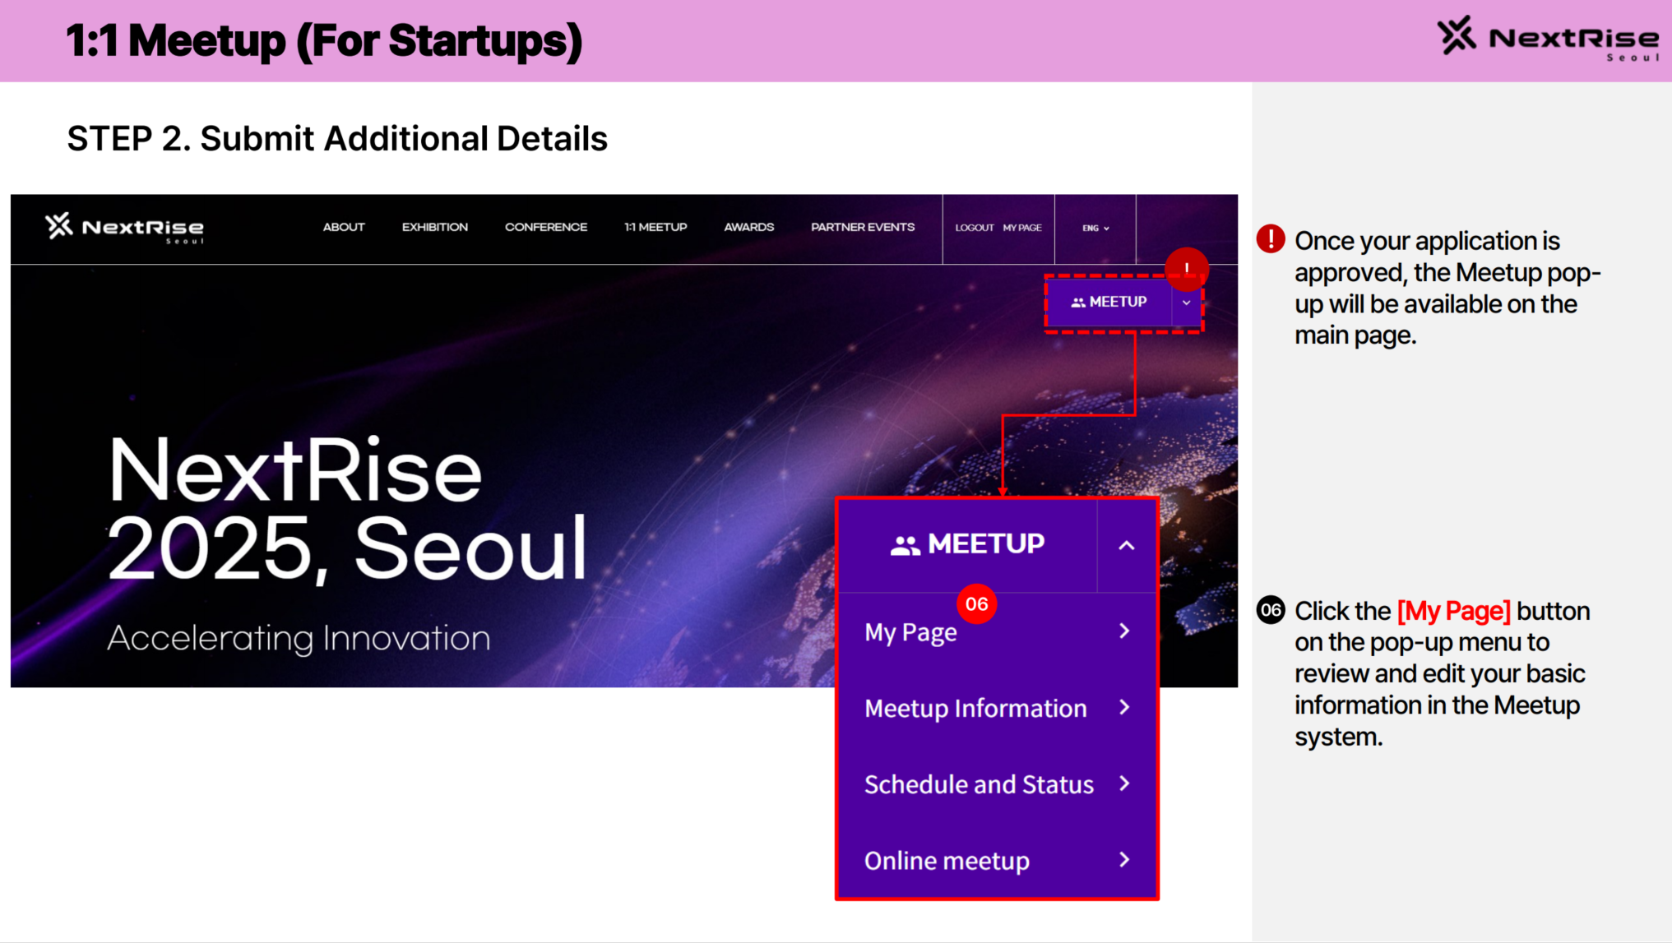This screenshot has height=943, width=1672.
Task: Expand the MEETUP button dropdown arrow
Action: tap(1186, 303)
